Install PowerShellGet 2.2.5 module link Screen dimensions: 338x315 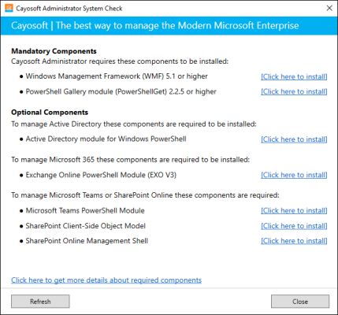pyautogui.click(x=294, y=91)
